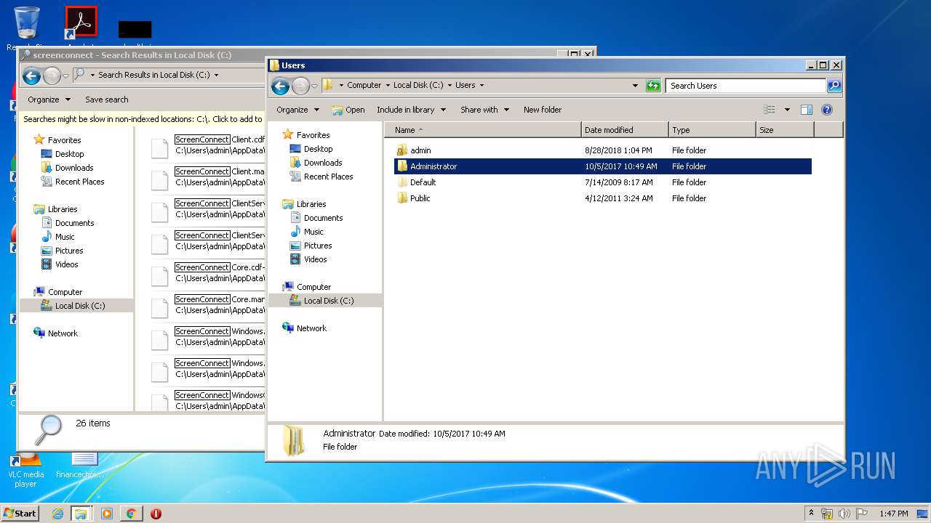Open the Include in library dropdown
The image size is (931, 523).
click(x=410, y=110)
